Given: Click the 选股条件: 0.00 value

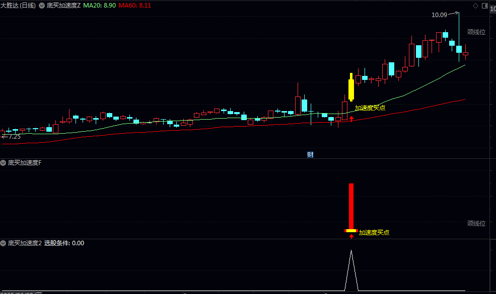Looking at the screenshot, I should [x=64, y=243].
